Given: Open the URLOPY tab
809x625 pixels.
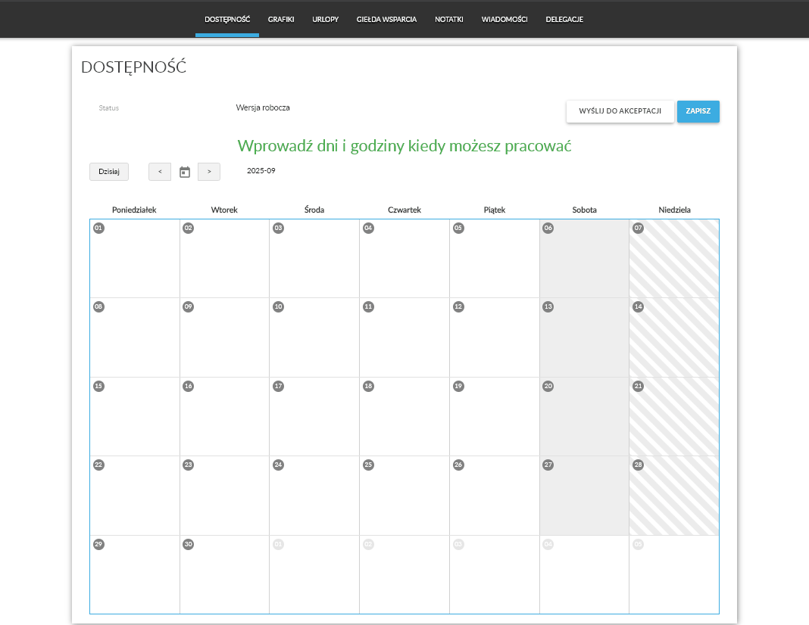Looking at the screenshot, I should tap(326, 20).
